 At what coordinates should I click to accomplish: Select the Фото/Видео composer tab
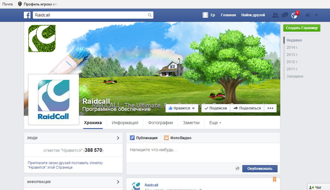178,138
